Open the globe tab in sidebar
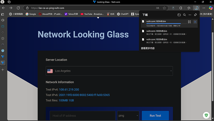 pyautogui.click(x=3, y=38)
